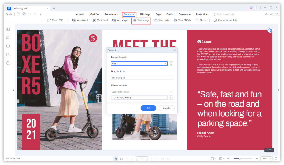Open the Annotations tab
This screenshot has height=165, width=284.
pos(111,14)
